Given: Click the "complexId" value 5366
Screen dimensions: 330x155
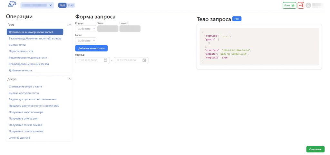Looking at the screenshot, I should pos(225,58).
